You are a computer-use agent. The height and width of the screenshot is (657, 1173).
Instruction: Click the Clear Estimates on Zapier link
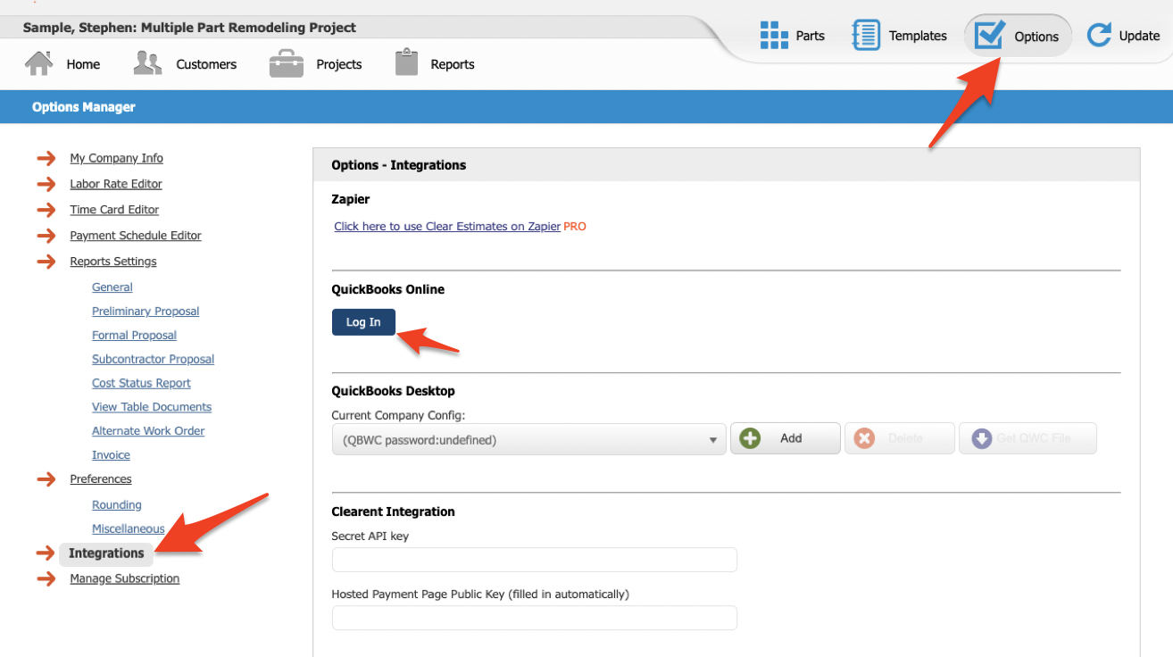447,227
